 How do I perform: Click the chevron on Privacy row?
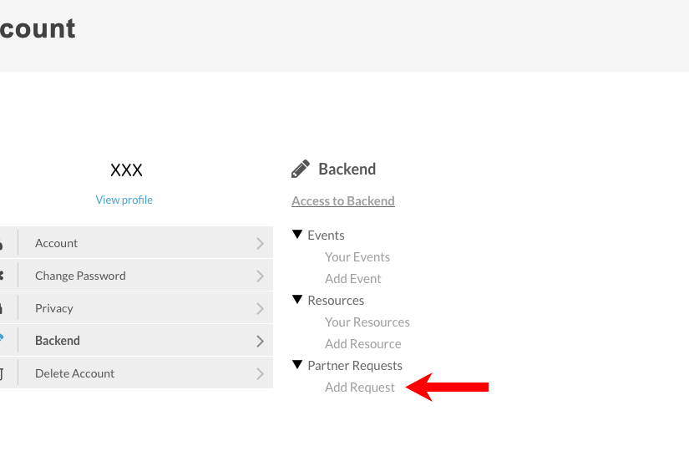260,309
